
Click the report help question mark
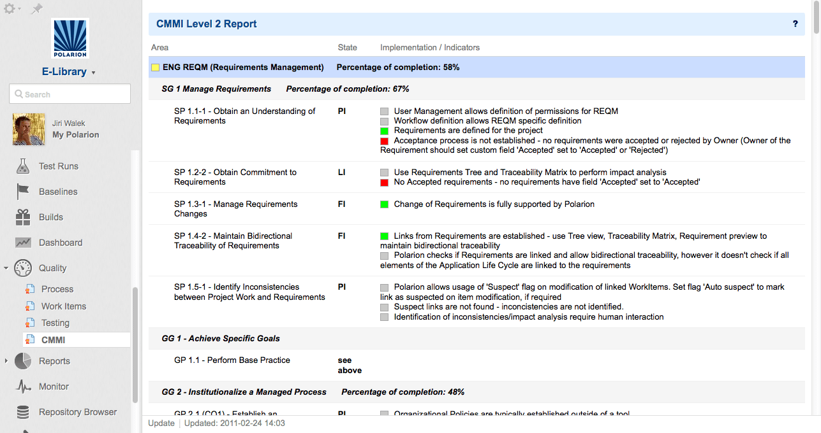pos(795,24)
